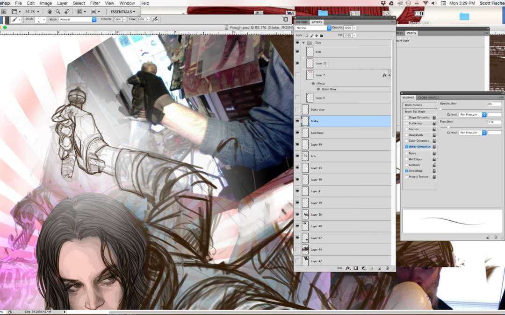Screen dimensions: 505x315
Task: Switch to the History tab
Action: 302,22
